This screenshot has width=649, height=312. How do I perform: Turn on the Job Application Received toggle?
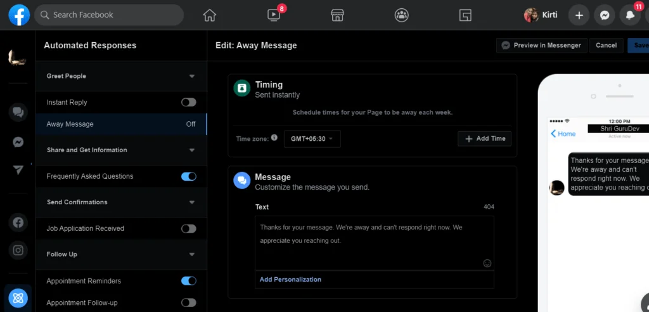pyautogui.click(x=188, y=228)
